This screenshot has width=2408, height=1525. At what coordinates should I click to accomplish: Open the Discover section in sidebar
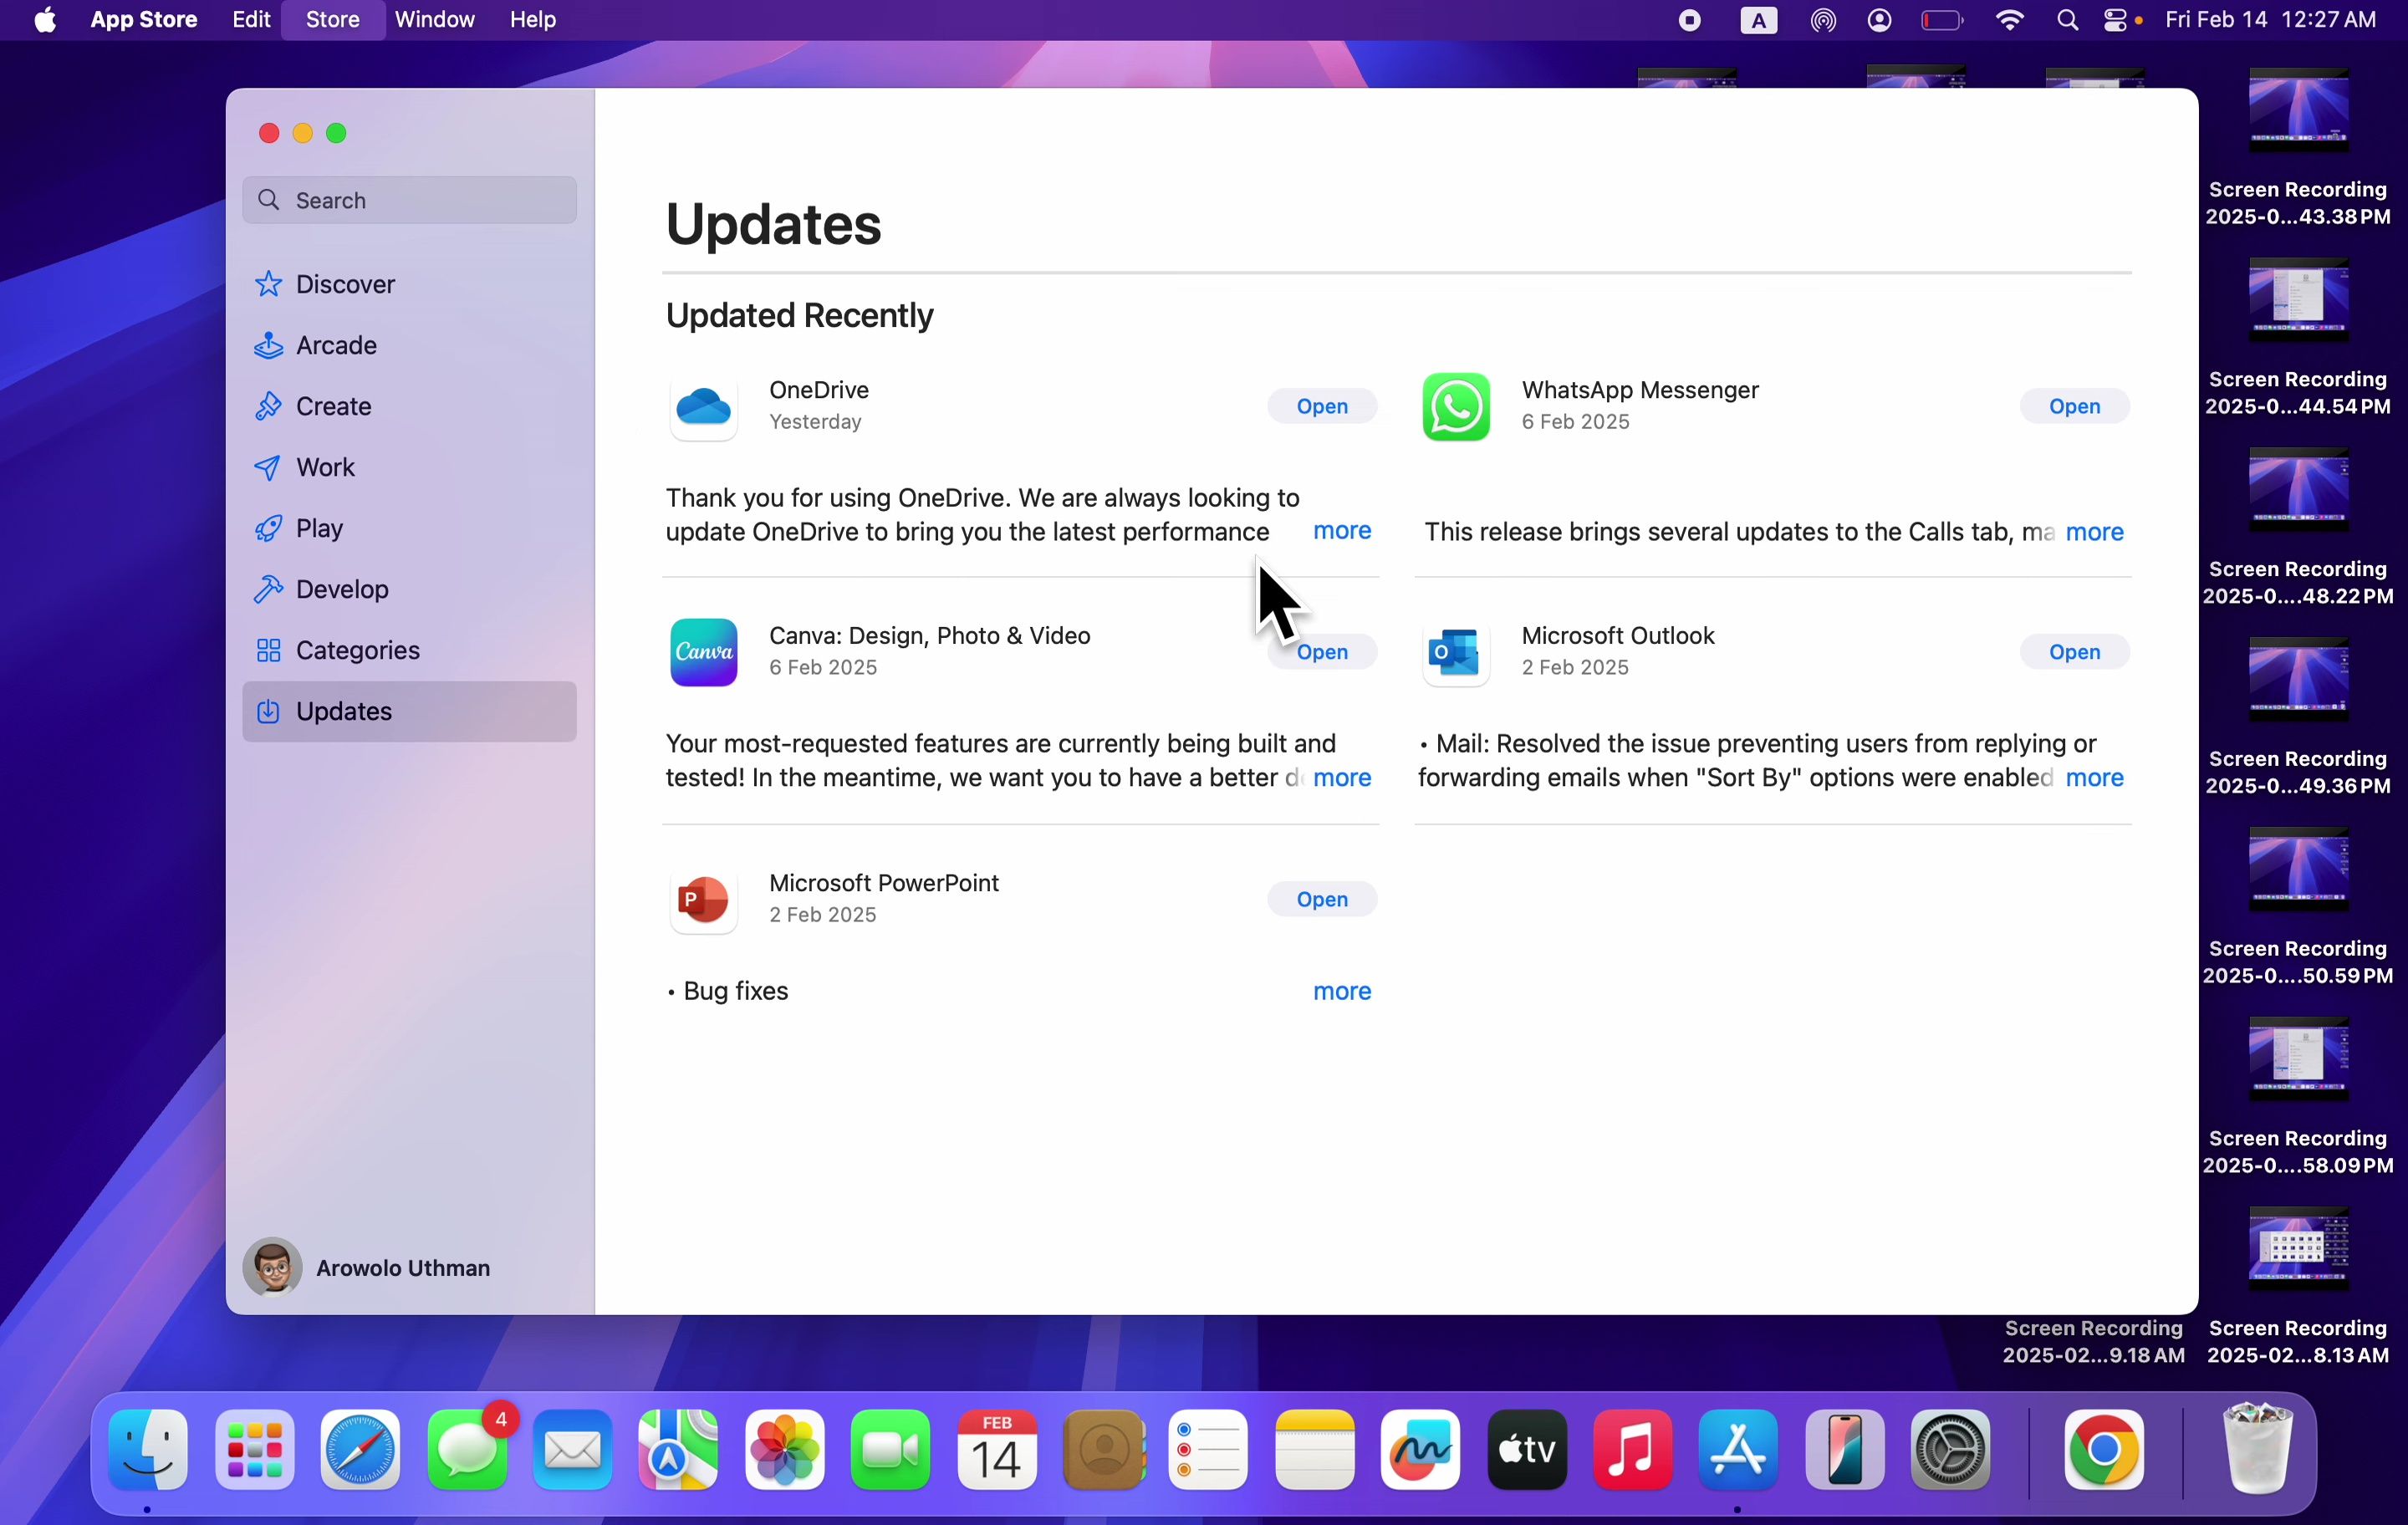click(x=409, y=284)
